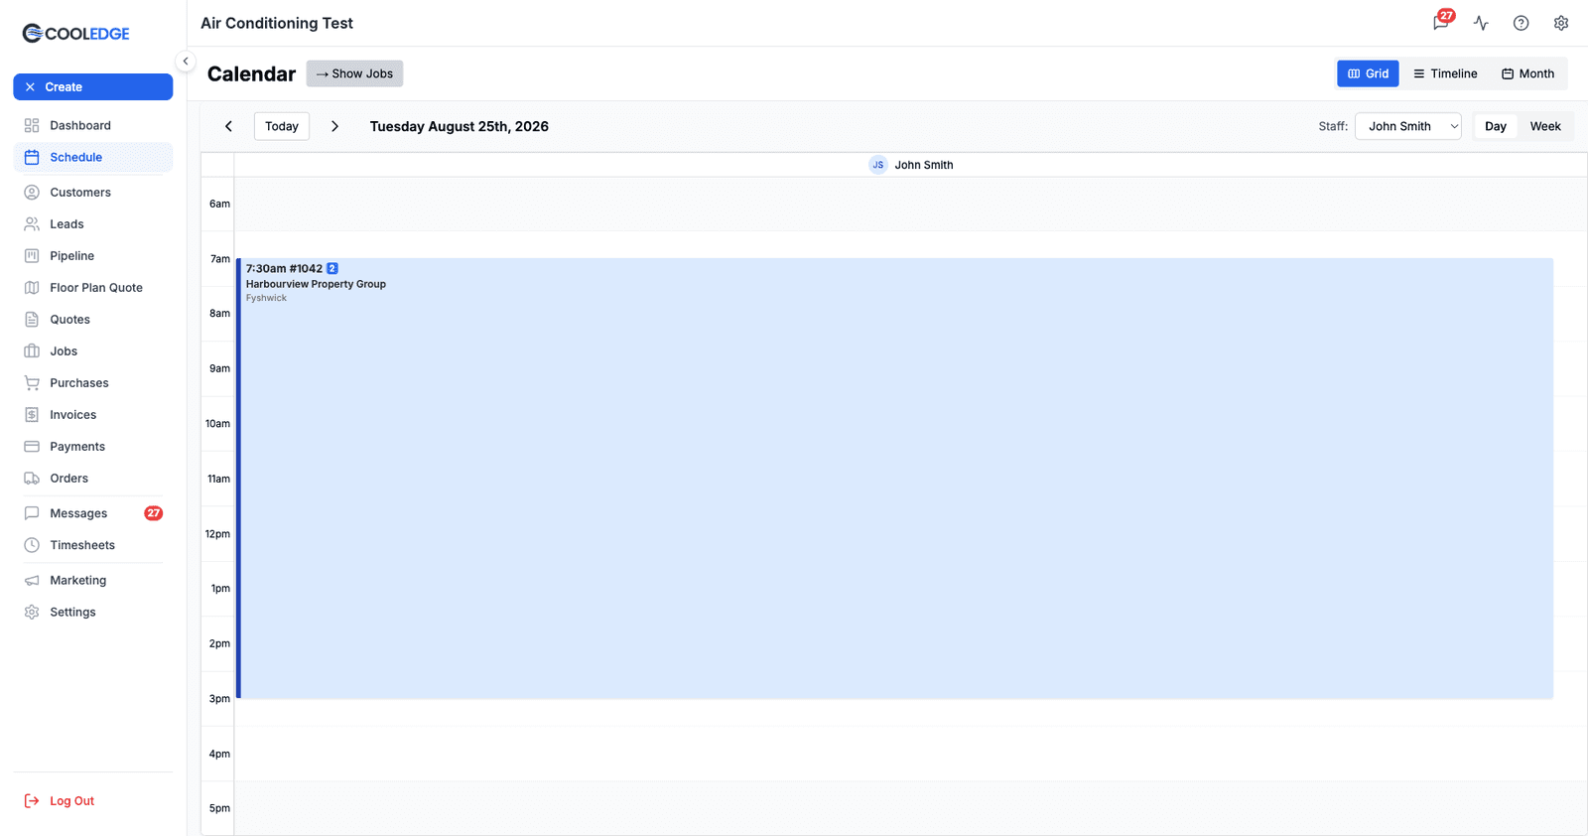The image size is (1588, 836).
Task: Switch to Grid view
Action: 1368,73
